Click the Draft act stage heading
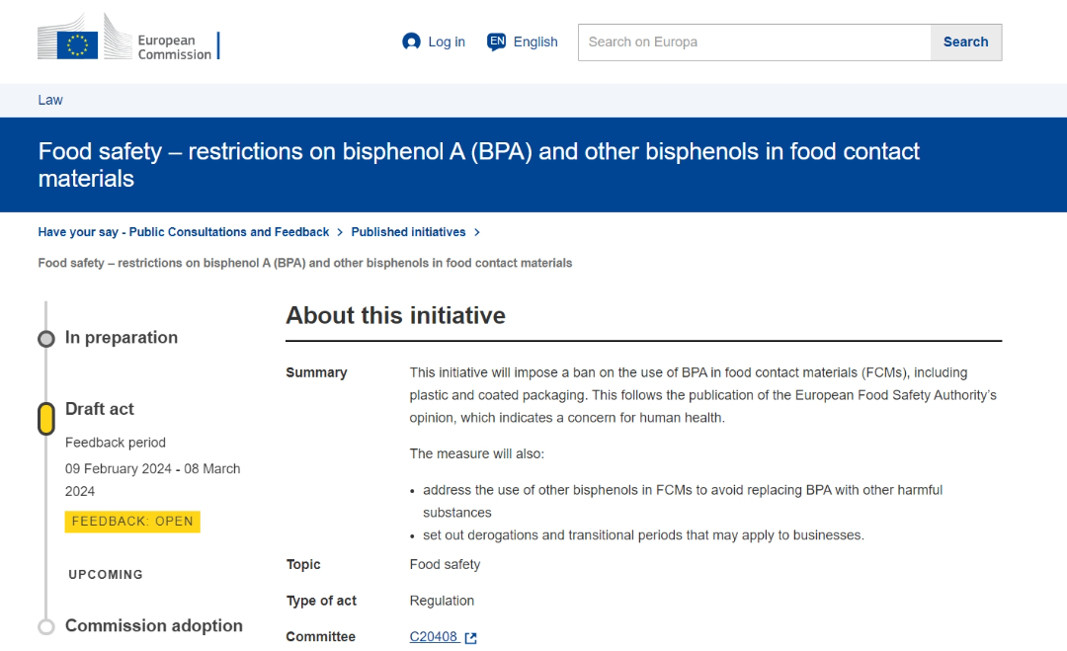 pos(100,409)
